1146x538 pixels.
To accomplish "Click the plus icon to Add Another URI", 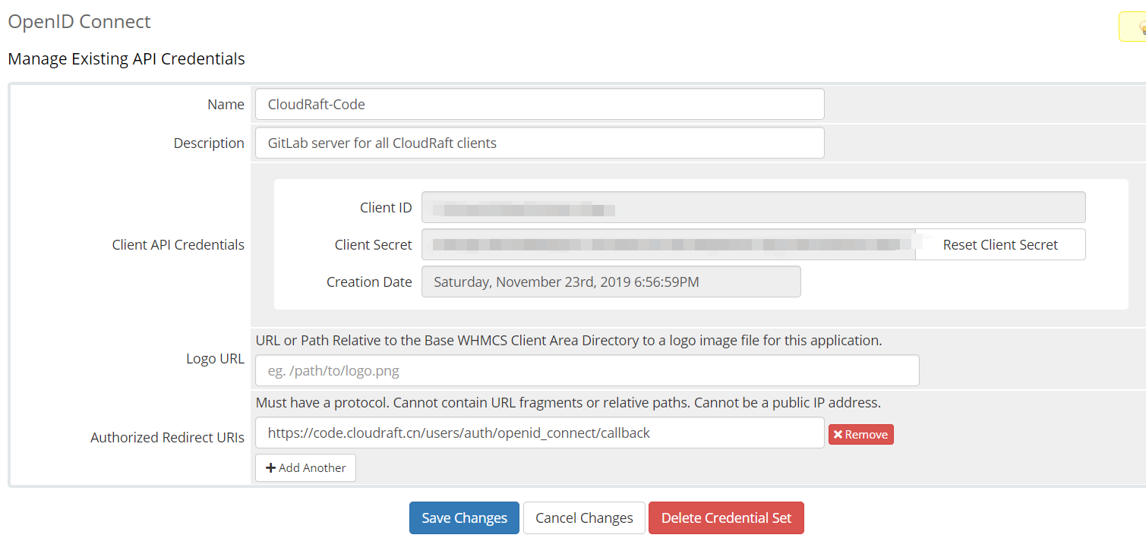I will 270,468.
